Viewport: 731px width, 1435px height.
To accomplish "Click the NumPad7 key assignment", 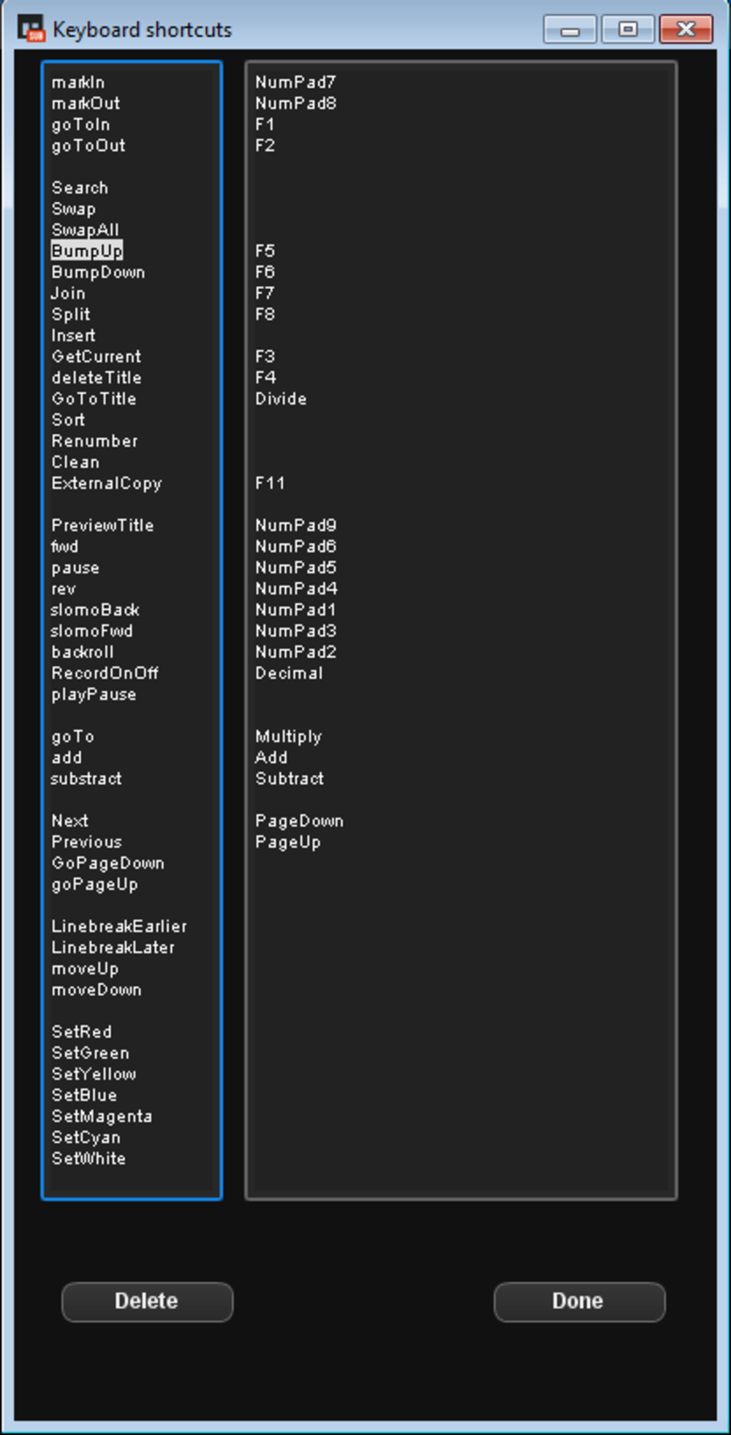I will (295, 82).
